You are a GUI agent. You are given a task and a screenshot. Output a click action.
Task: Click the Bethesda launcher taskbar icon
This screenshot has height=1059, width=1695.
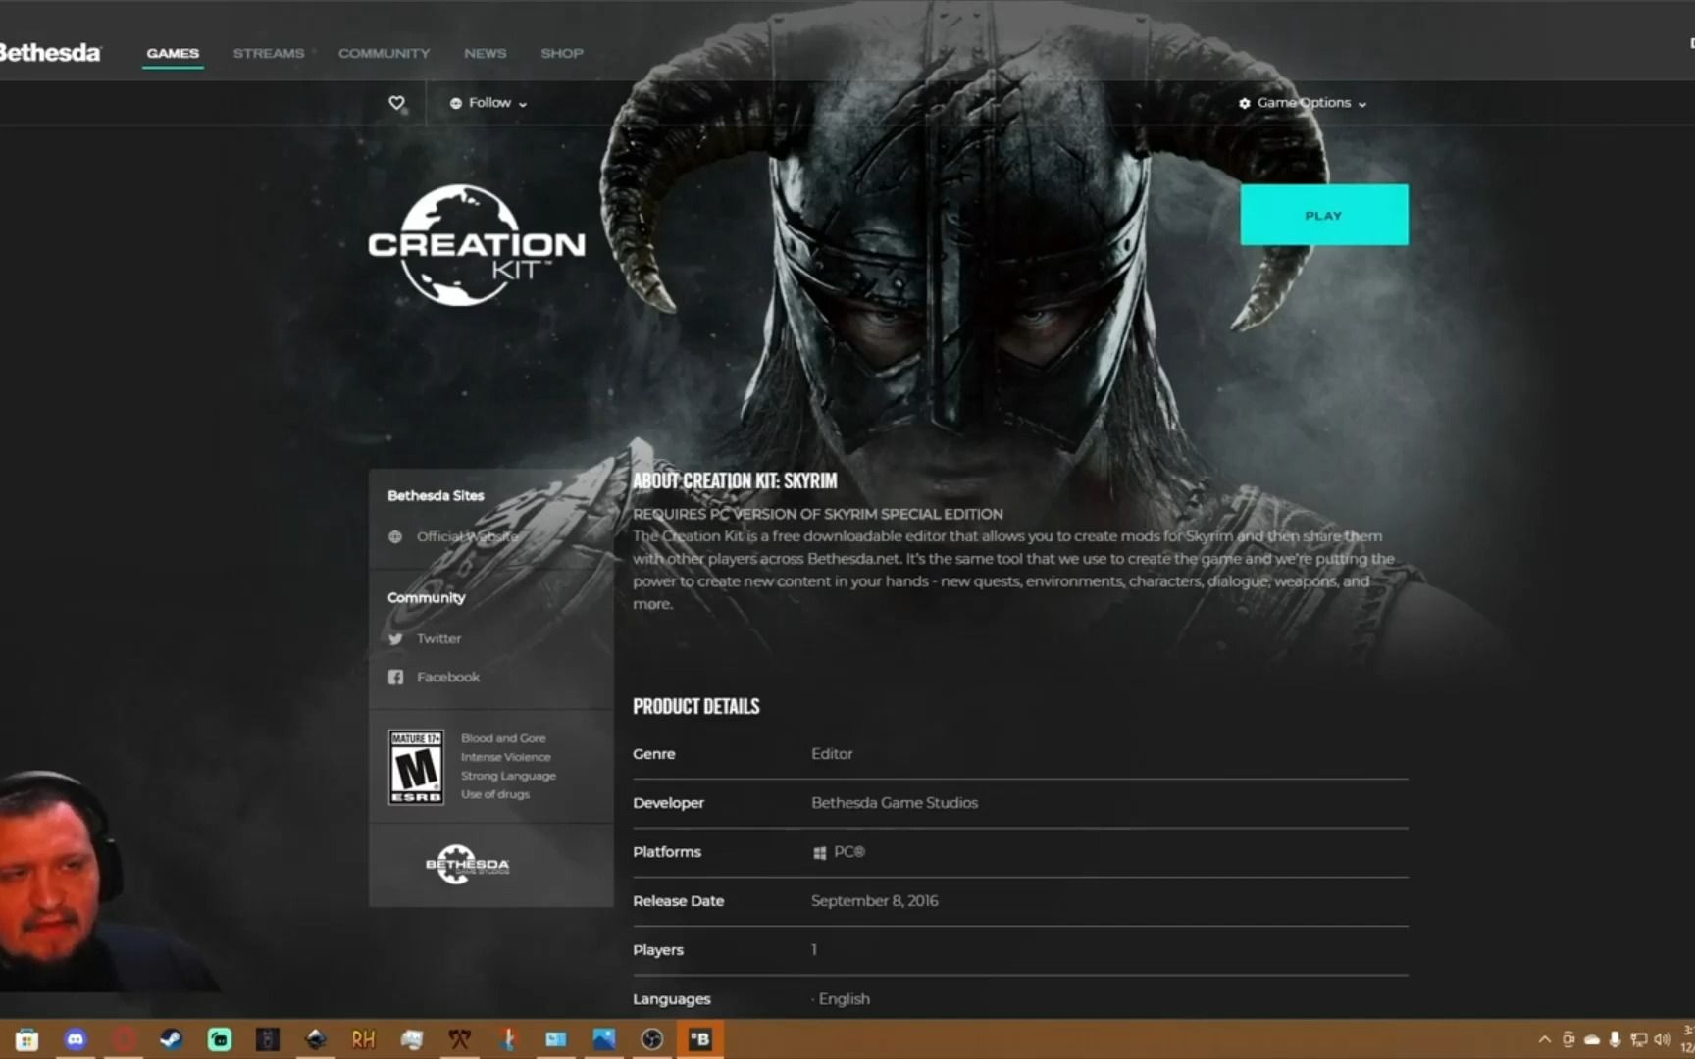coord(700,1039)
